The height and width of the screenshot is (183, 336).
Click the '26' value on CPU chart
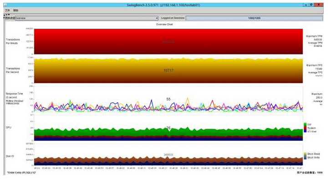click(168, 128)
